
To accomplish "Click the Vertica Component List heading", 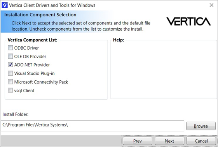I will pyautogui.click(x=32, y=40).
